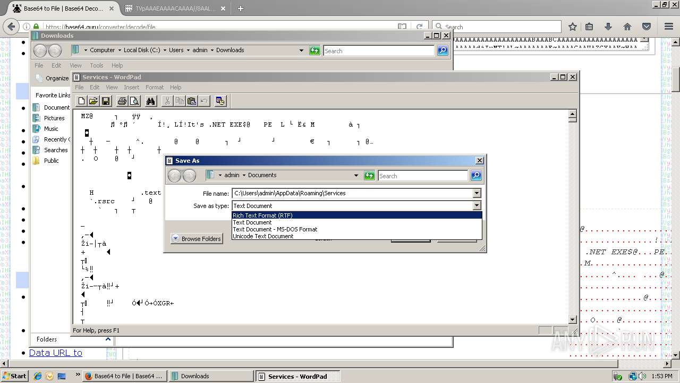The width and height of the screenshot is (680, 383).
Task: Open new Firefox tab with plus button
Action: pos(241,9)
